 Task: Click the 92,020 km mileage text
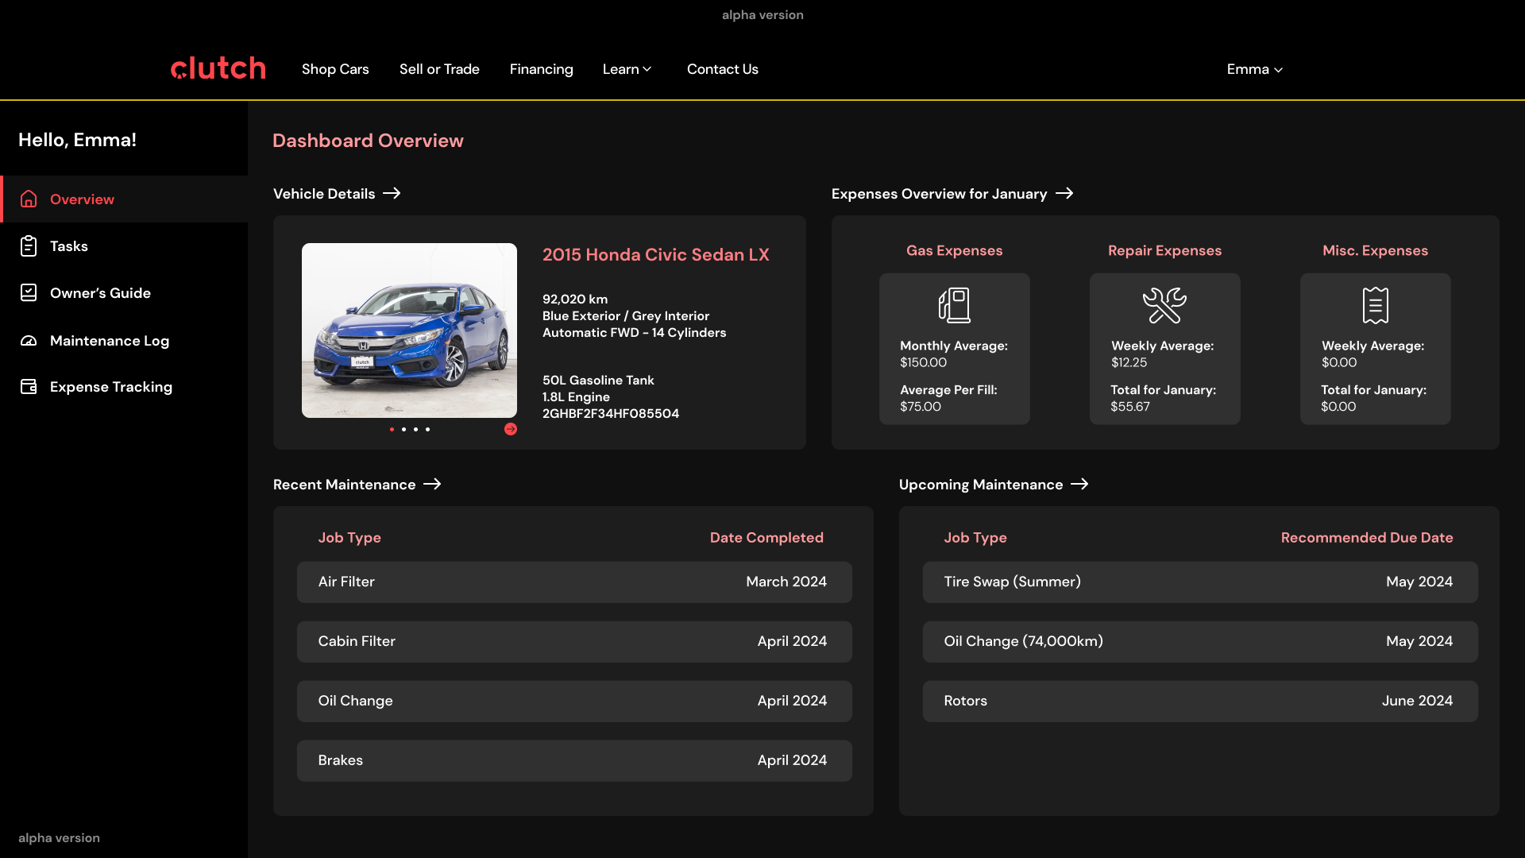click(x=575, y=300)
